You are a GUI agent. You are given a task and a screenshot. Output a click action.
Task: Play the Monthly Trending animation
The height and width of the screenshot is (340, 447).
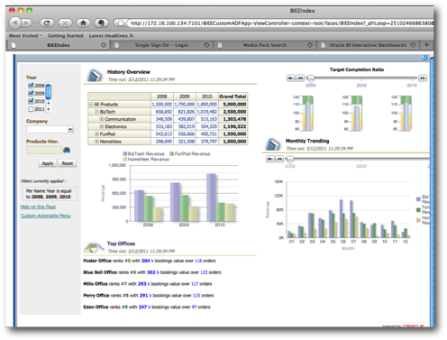[270, 159]
